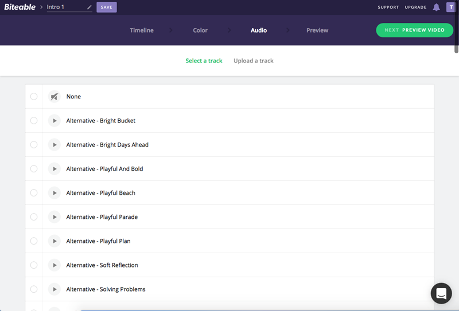Open notifications bell
Image resolution: width=459 pixels, height=311 pixels.
(x=436, y=7)
